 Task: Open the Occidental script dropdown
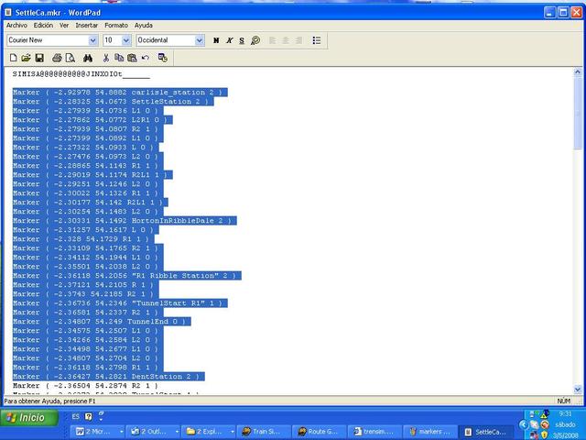click(200, 40)
